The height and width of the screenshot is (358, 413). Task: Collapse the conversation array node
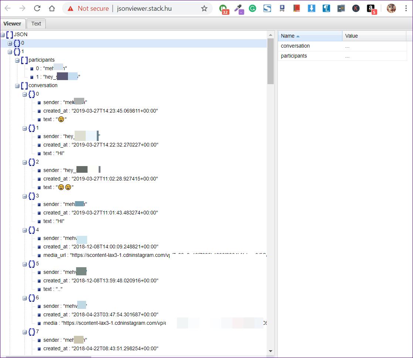17,86
